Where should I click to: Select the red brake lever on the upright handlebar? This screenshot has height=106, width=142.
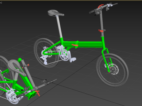[x=101, y=6]
